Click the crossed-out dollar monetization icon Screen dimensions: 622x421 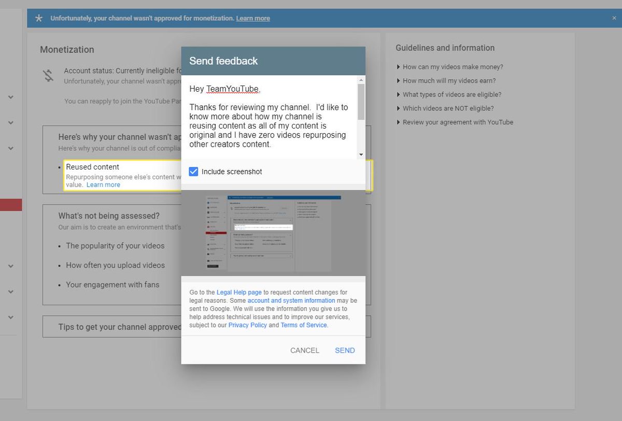[x=48, y=76]
